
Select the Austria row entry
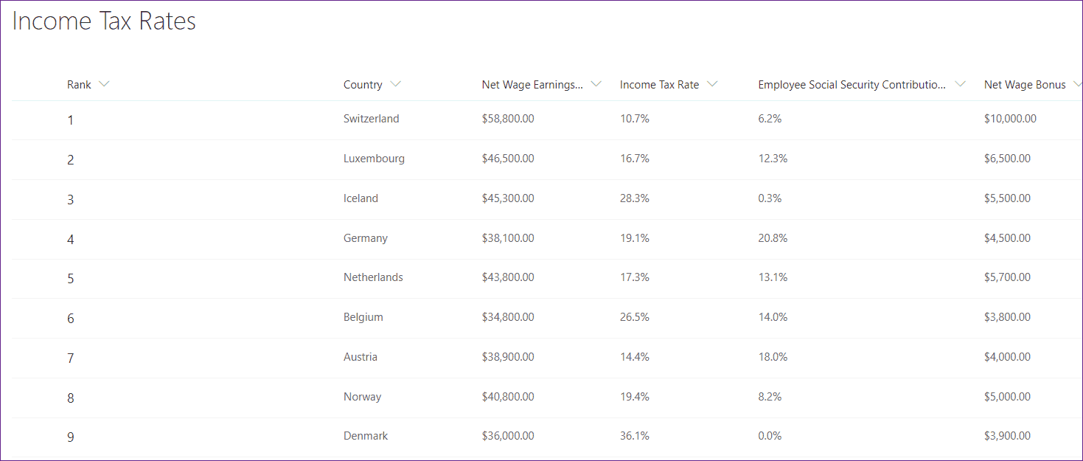pyautogui.click(x=547, y=358)
